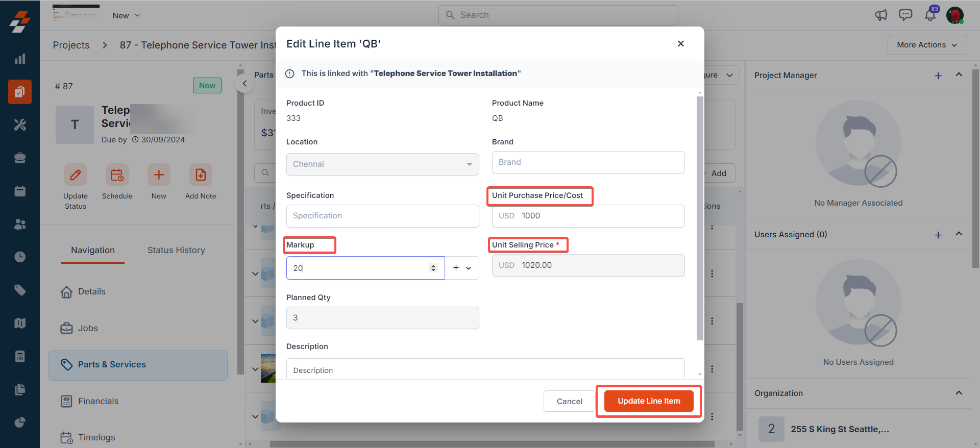
Task: Click the notifications bell icon
Action: (x=930, y=15)
